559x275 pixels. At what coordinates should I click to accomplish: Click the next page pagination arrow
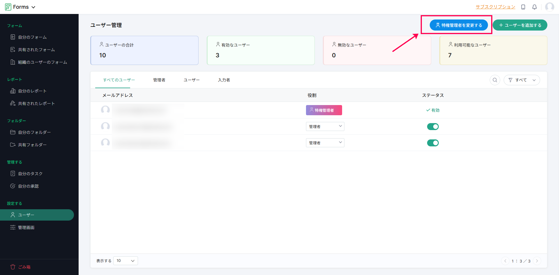tap(537, 261)
